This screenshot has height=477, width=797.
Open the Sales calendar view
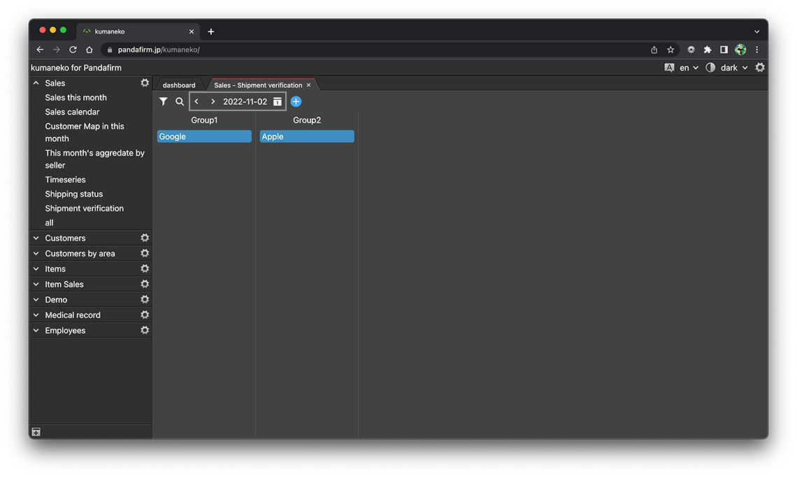[x=72, y=112]
